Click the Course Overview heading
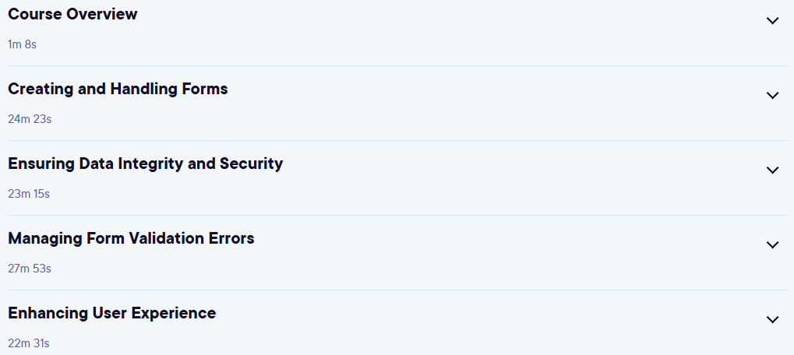The height and width of the screenshot is (355, 794). click(x=72, y=14)
